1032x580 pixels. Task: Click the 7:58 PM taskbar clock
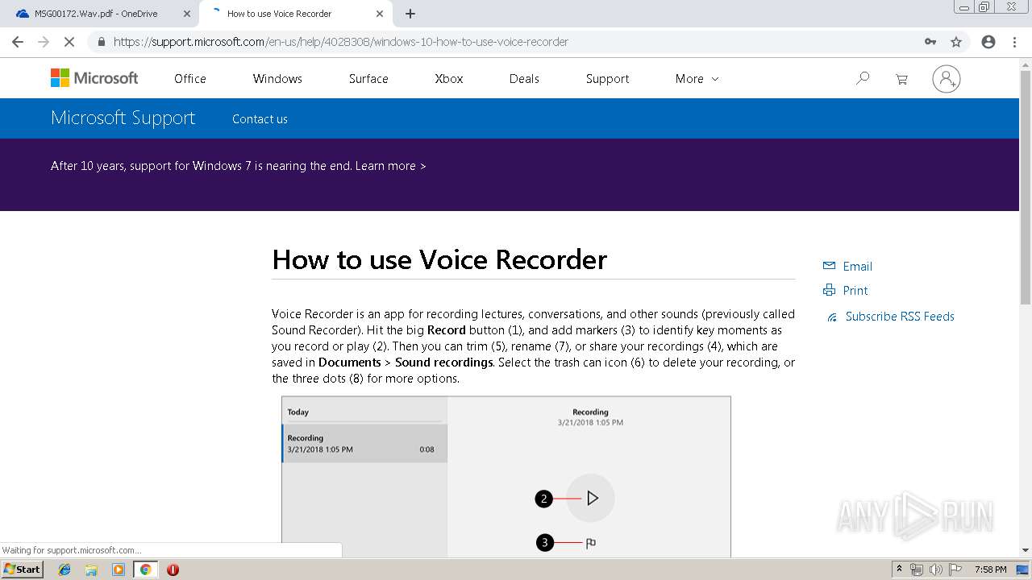pos(991,570)
